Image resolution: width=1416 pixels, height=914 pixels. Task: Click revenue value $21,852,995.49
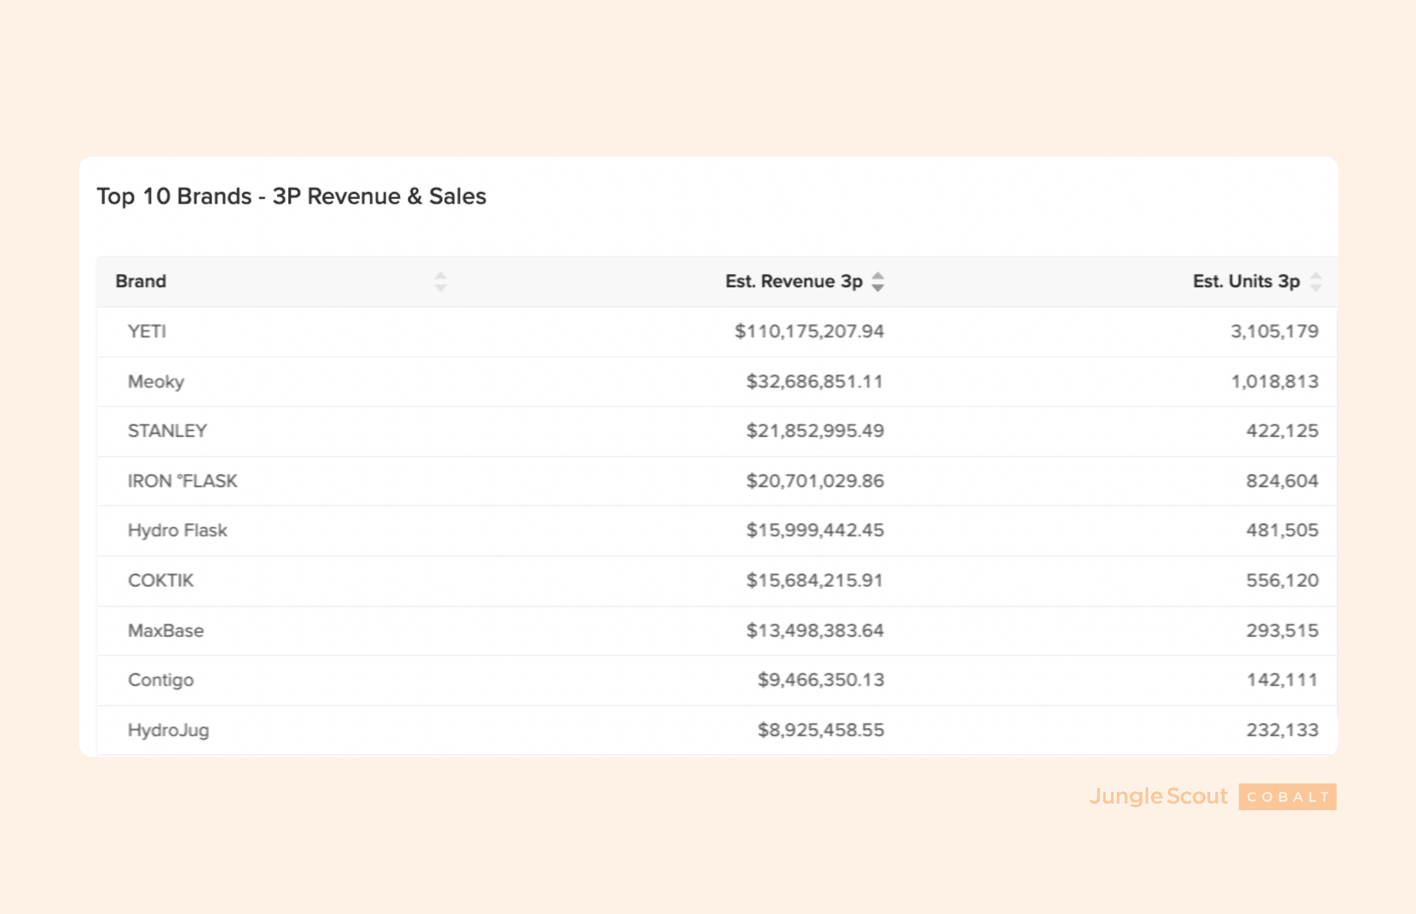point(815,431)
